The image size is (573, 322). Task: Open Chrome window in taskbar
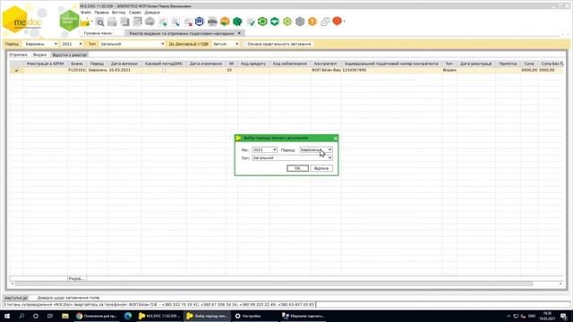pos(97,316)
